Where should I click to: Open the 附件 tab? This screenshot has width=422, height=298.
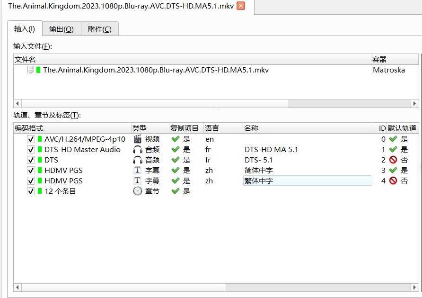pyautogui.click(x=100, y=28)
